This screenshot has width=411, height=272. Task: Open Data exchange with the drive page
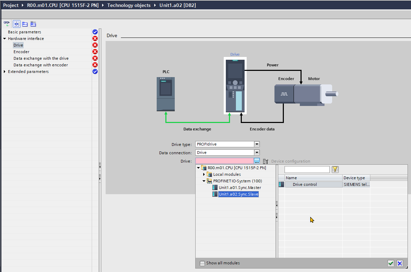click(41, 58)
